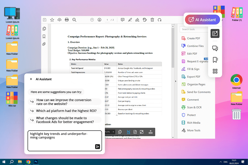Viewport: 248px width, 165px height.
Task: Open Combine Files tool
Action: [192, 46]
